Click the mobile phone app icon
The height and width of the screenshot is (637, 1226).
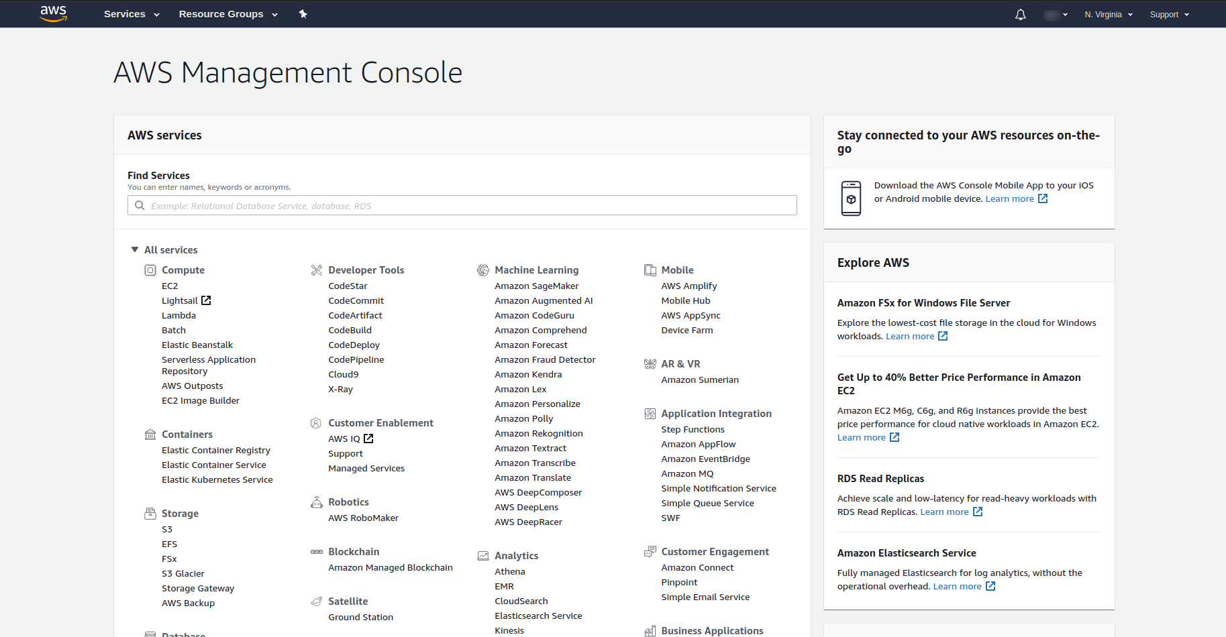point(852,198)
